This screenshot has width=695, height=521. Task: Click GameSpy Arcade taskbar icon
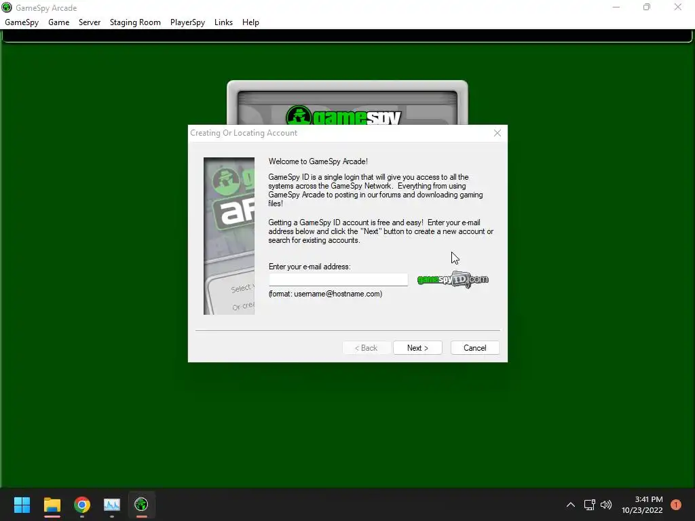141,505
